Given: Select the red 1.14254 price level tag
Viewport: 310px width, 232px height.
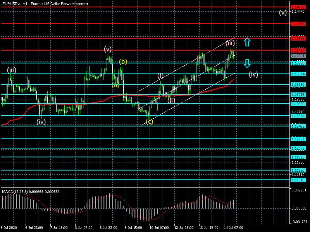Looking at the screenshot, I should pos(298,24).
